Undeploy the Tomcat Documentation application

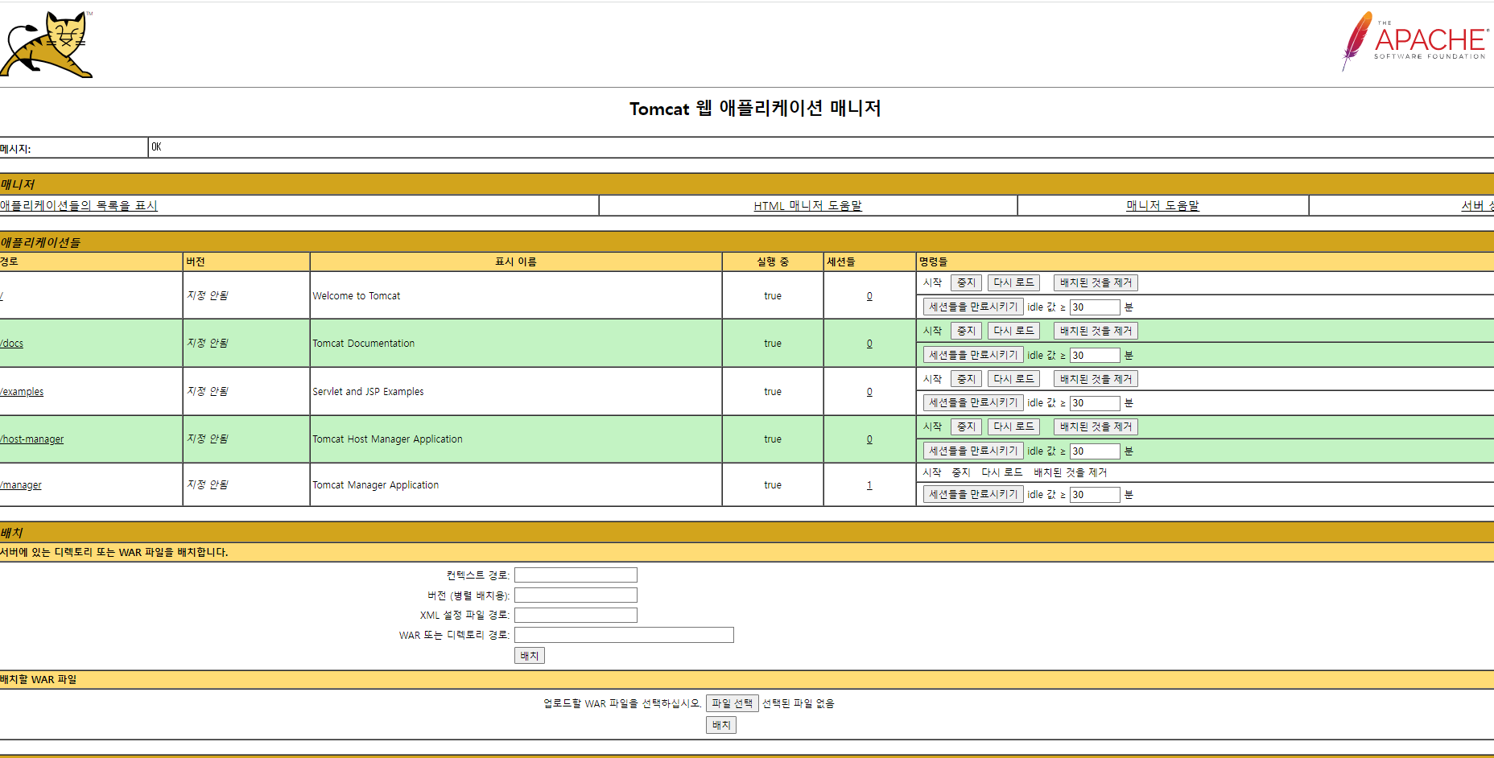[1096, 331]
